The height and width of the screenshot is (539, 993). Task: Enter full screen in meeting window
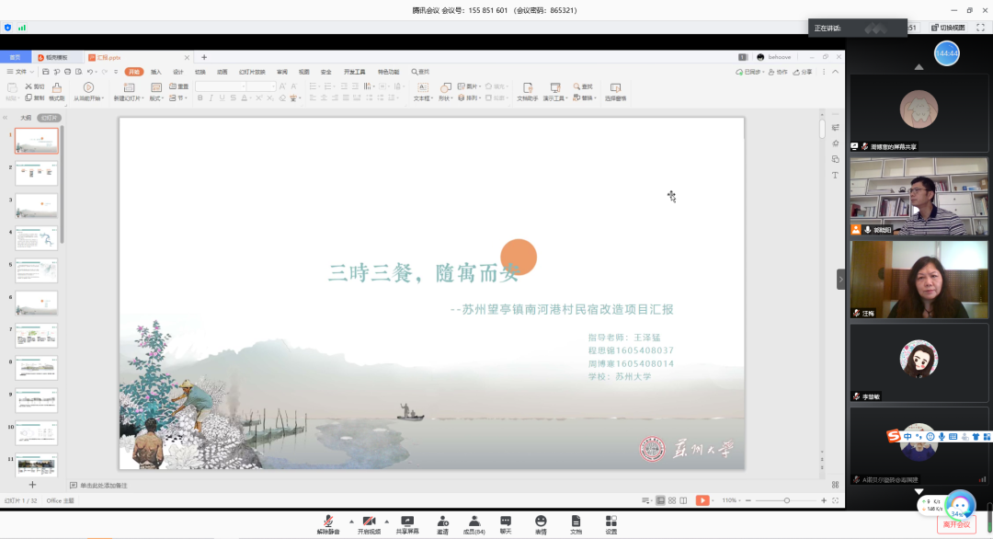click(980, 28)
